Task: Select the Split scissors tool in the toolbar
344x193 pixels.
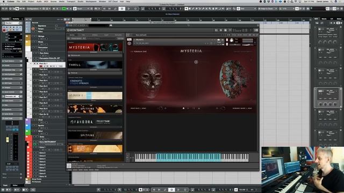Action: pyautogui.click(x=200, y=9)
